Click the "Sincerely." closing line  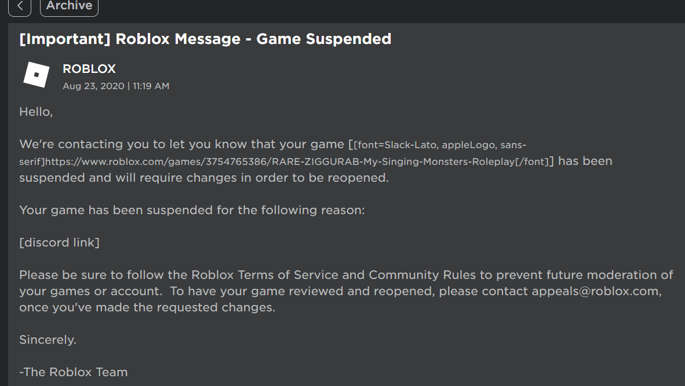(x=48, y=340)
